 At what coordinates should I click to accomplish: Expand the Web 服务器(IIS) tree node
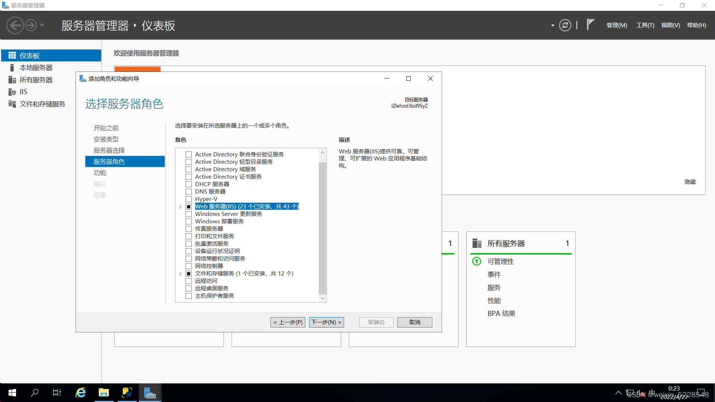pos(181,207)
